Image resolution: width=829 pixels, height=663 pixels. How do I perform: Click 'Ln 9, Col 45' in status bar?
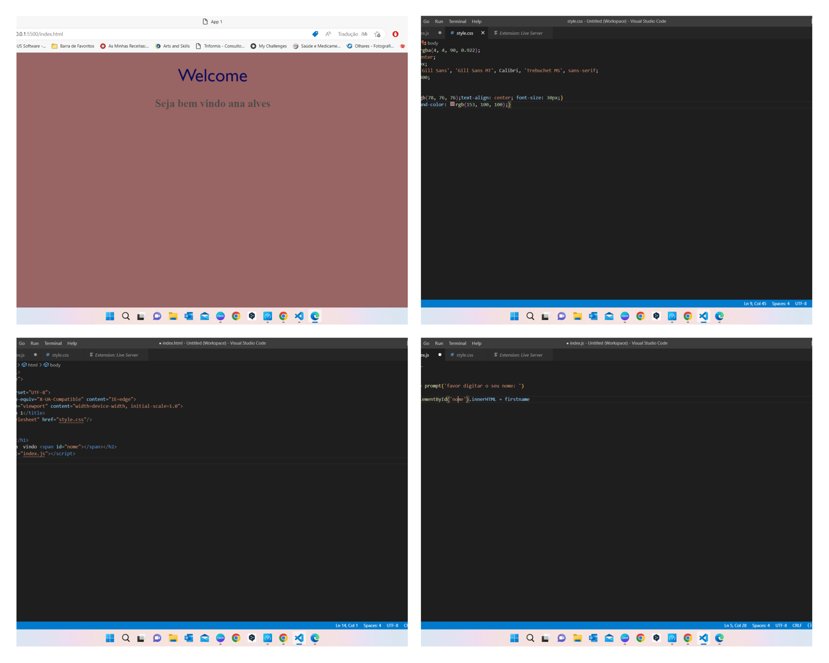click(x=755, y=303)
